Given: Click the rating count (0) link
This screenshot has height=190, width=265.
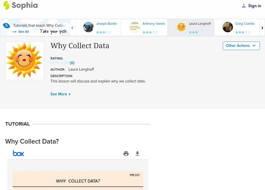Looking at the screenshot, I should (73, 62).
